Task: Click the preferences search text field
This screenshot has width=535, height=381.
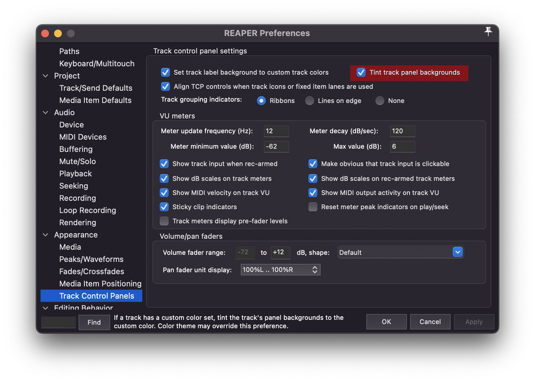Action: (59, 322)
